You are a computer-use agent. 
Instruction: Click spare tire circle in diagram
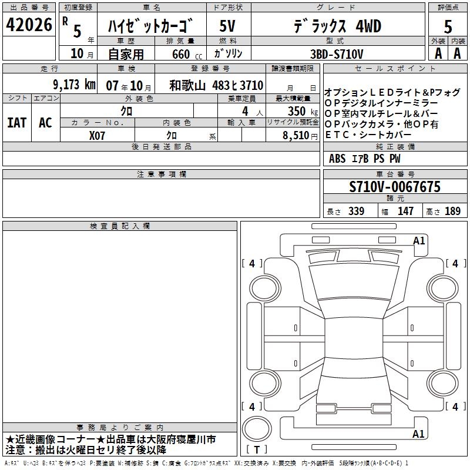pyautogui.click(x=257, y=429)
